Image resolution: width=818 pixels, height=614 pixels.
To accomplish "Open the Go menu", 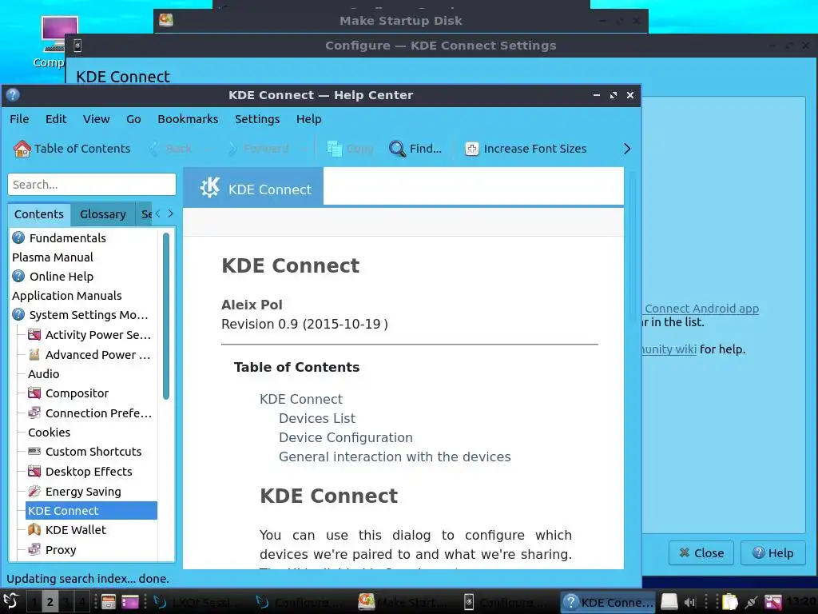I will (x=133, y=119).
